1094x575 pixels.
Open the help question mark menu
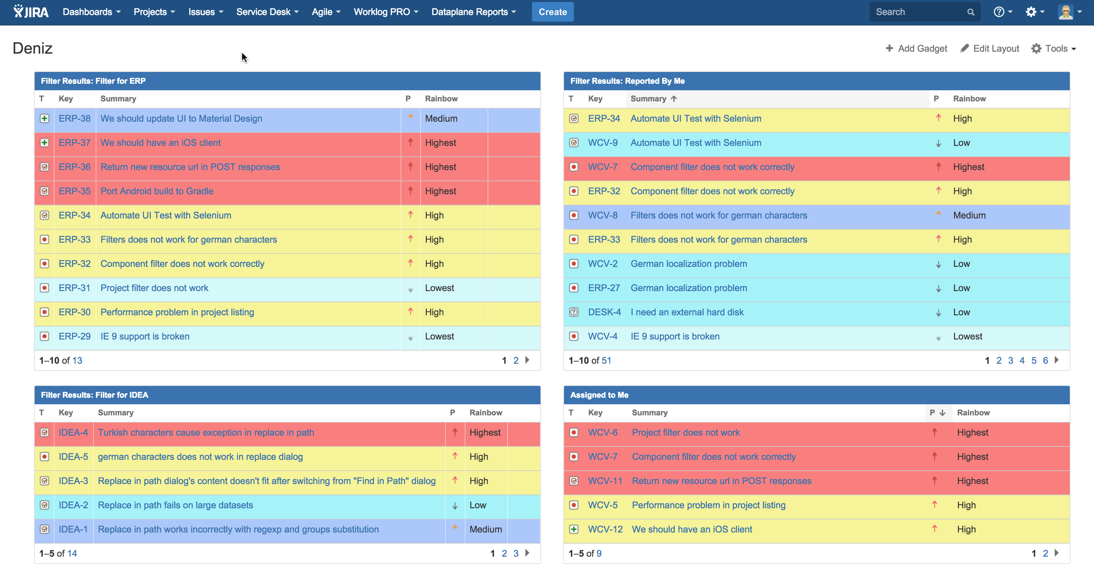click(999, 12)
